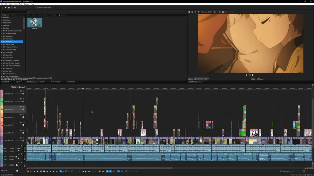Select the Selection Edit tool
The height and width of the screenshot is (176, 314).
coord(69,171)
